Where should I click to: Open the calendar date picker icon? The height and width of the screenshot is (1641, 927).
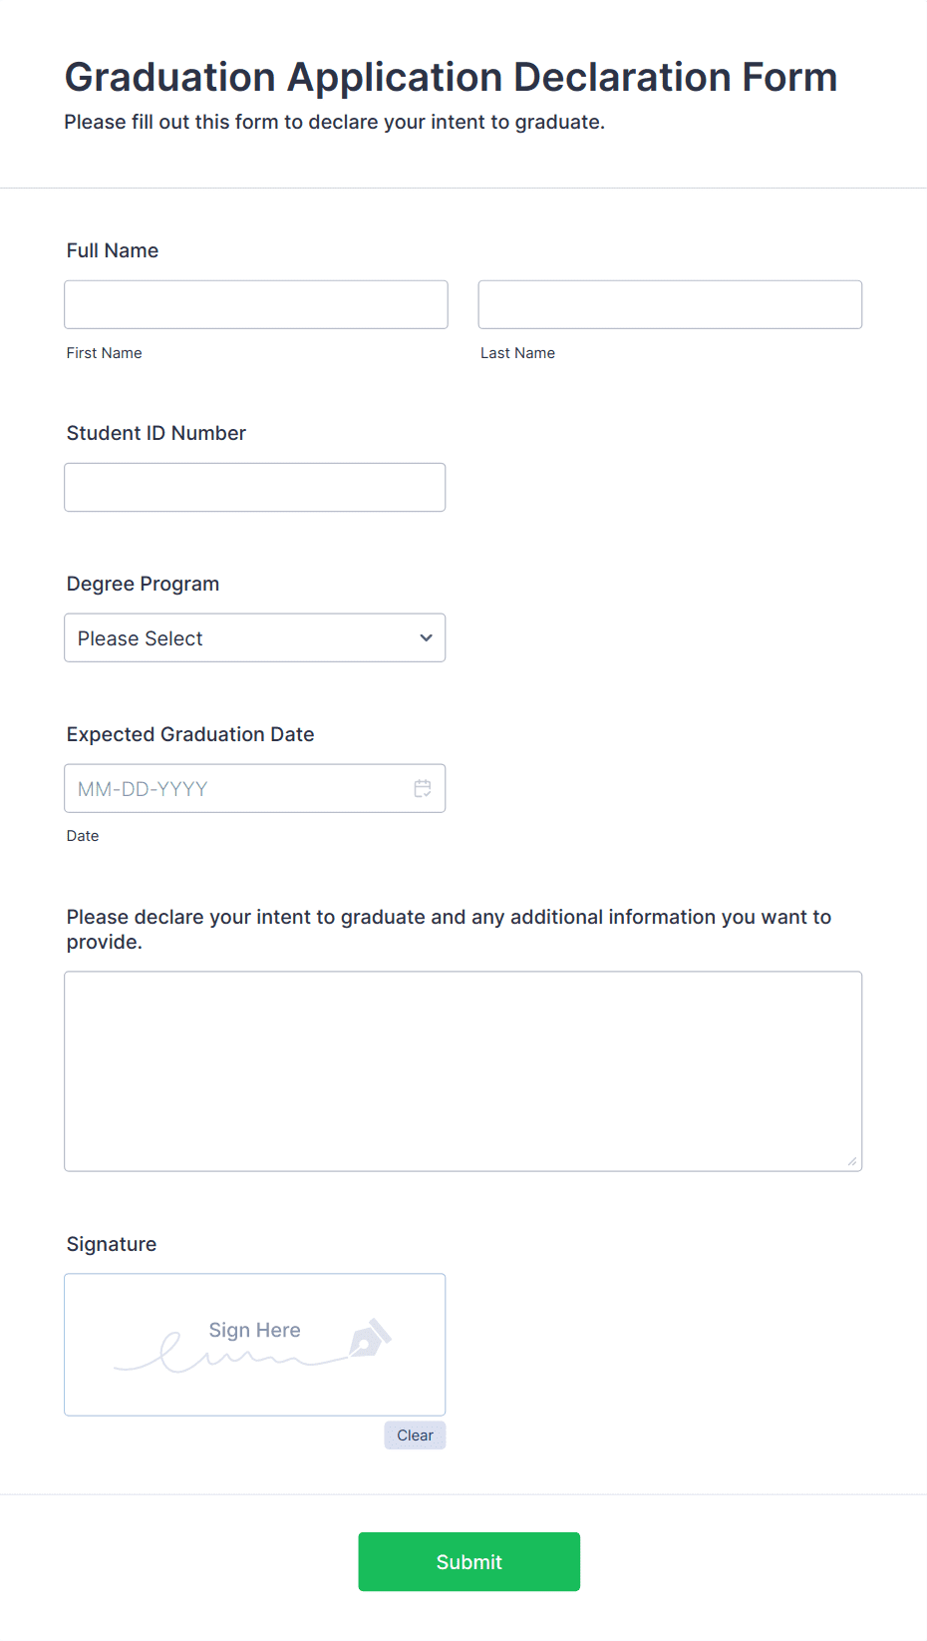(423, 788)
